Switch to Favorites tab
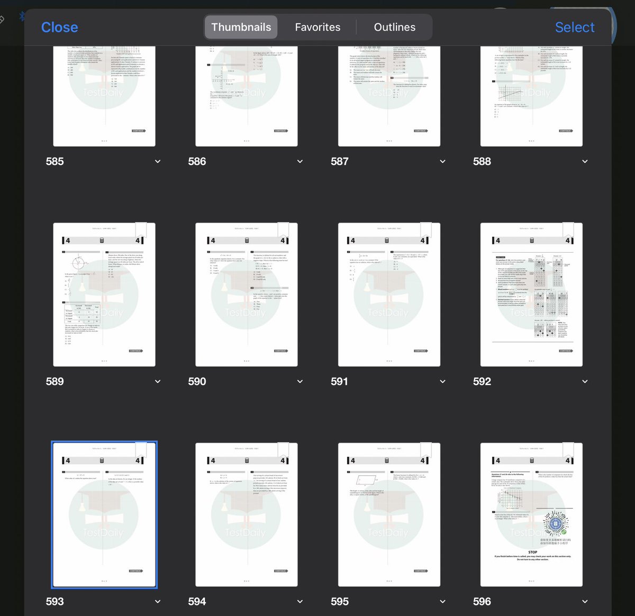The image size is (635, 616). click(x=317, y=27)
